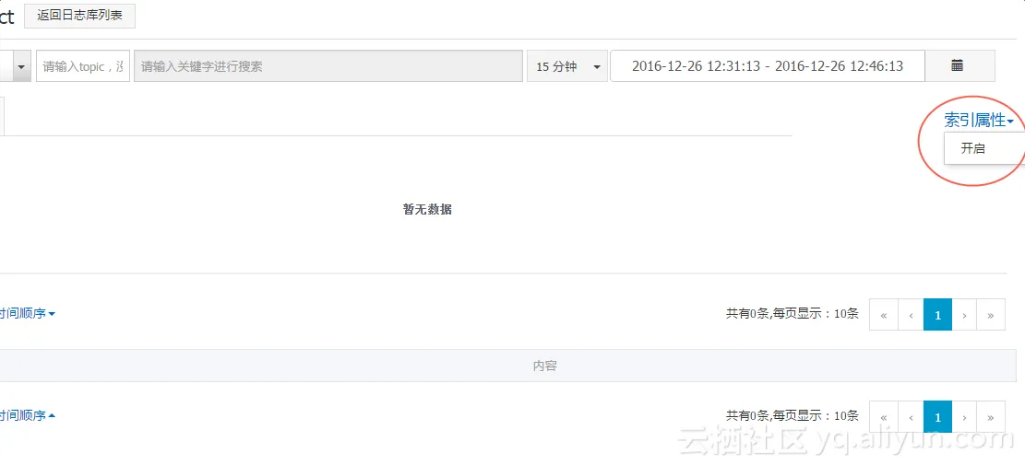Open the 15 分钟 time range dropdown
Viewport: 1025px width, 465px height.
tap(567, 66)
